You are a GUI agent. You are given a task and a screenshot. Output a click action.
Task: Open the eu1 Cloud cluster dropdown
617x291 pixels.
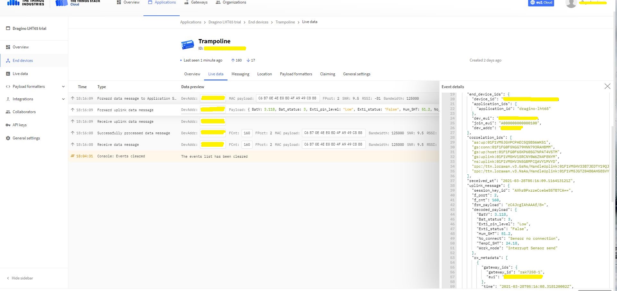[541, 3]
